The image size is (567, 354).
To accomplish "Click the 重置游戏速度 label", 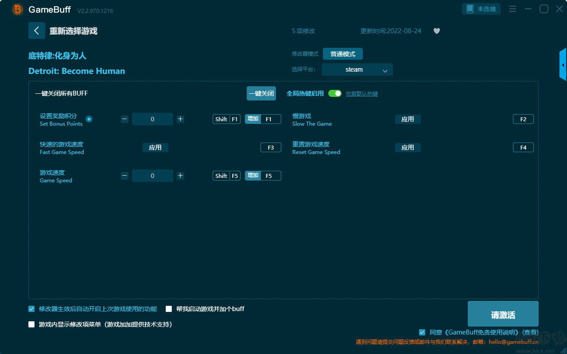I will tap(311, 144).
